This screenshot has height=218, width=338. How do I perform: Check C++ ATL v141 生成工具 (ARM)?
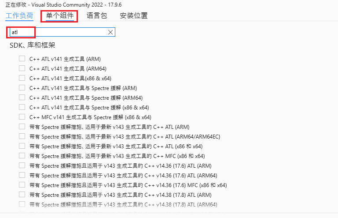click(x=22, y=59)
